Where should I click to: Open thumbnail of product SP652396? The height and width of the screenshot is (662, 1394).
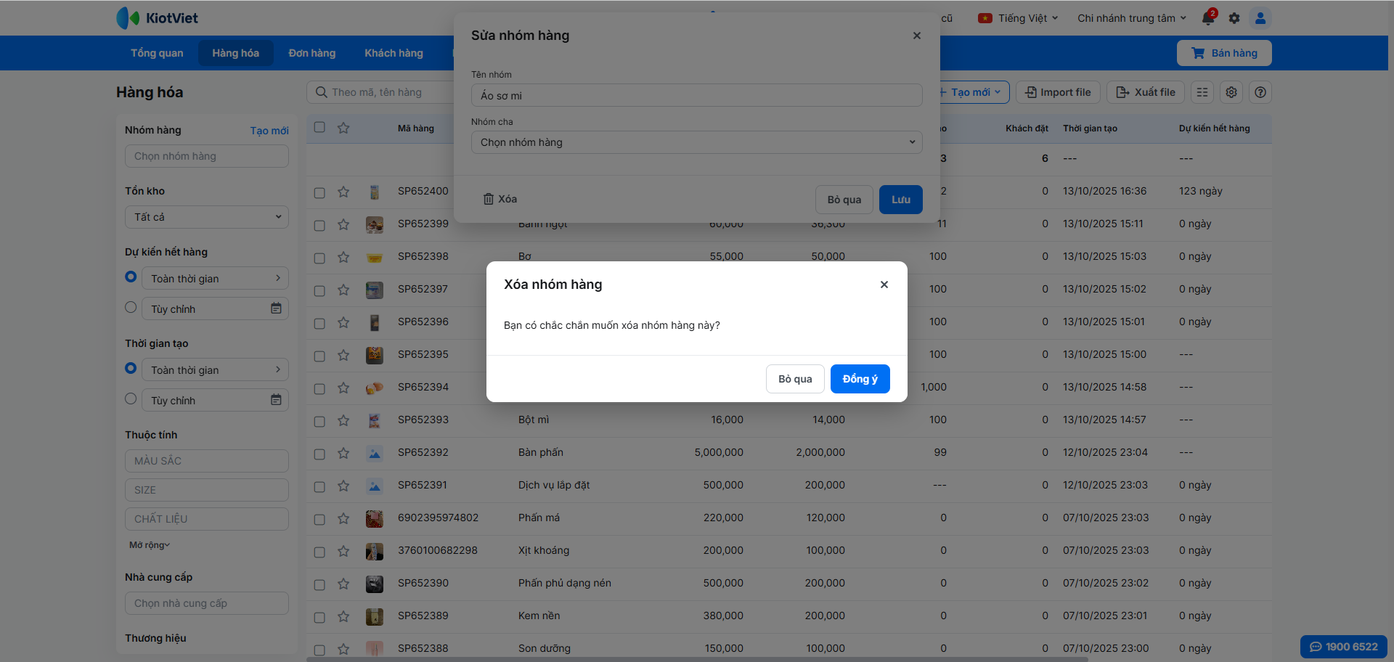(x=375, y=322)
